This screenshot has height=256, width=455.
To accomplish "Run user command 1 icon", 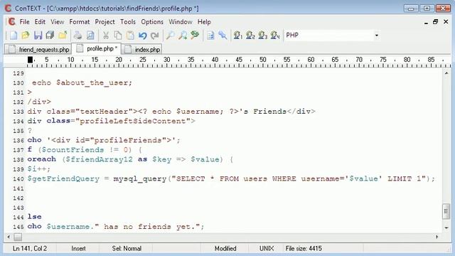I will (238, 36).
